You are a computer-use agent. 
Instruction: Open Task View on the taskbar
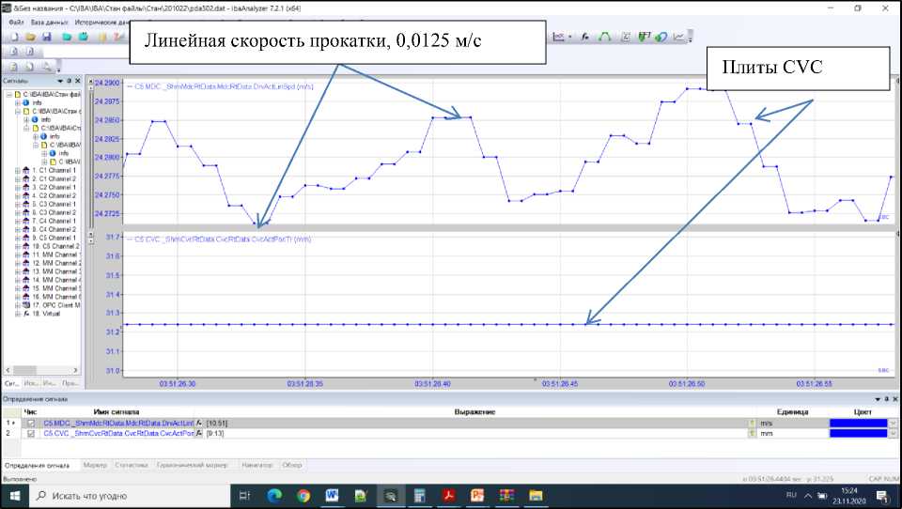click(244, 495)
